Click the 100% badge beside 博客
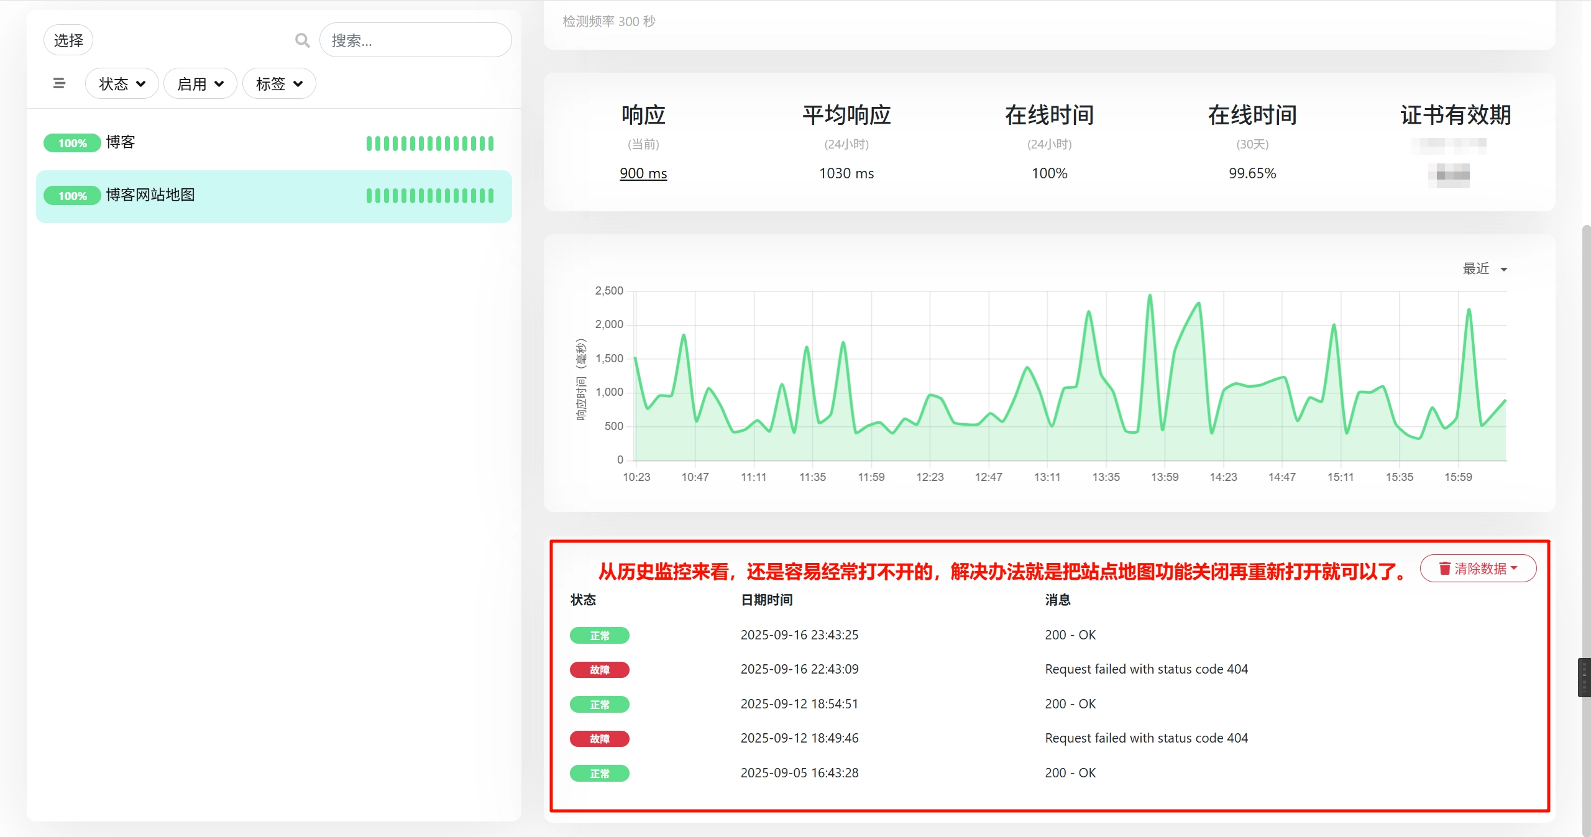 [72, 143]
